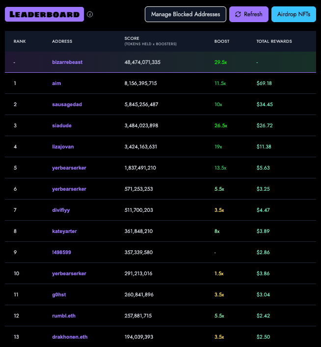Click the refresh arrows icon
Viewport: 321px width, 347px height.
[x=238, y=14]
